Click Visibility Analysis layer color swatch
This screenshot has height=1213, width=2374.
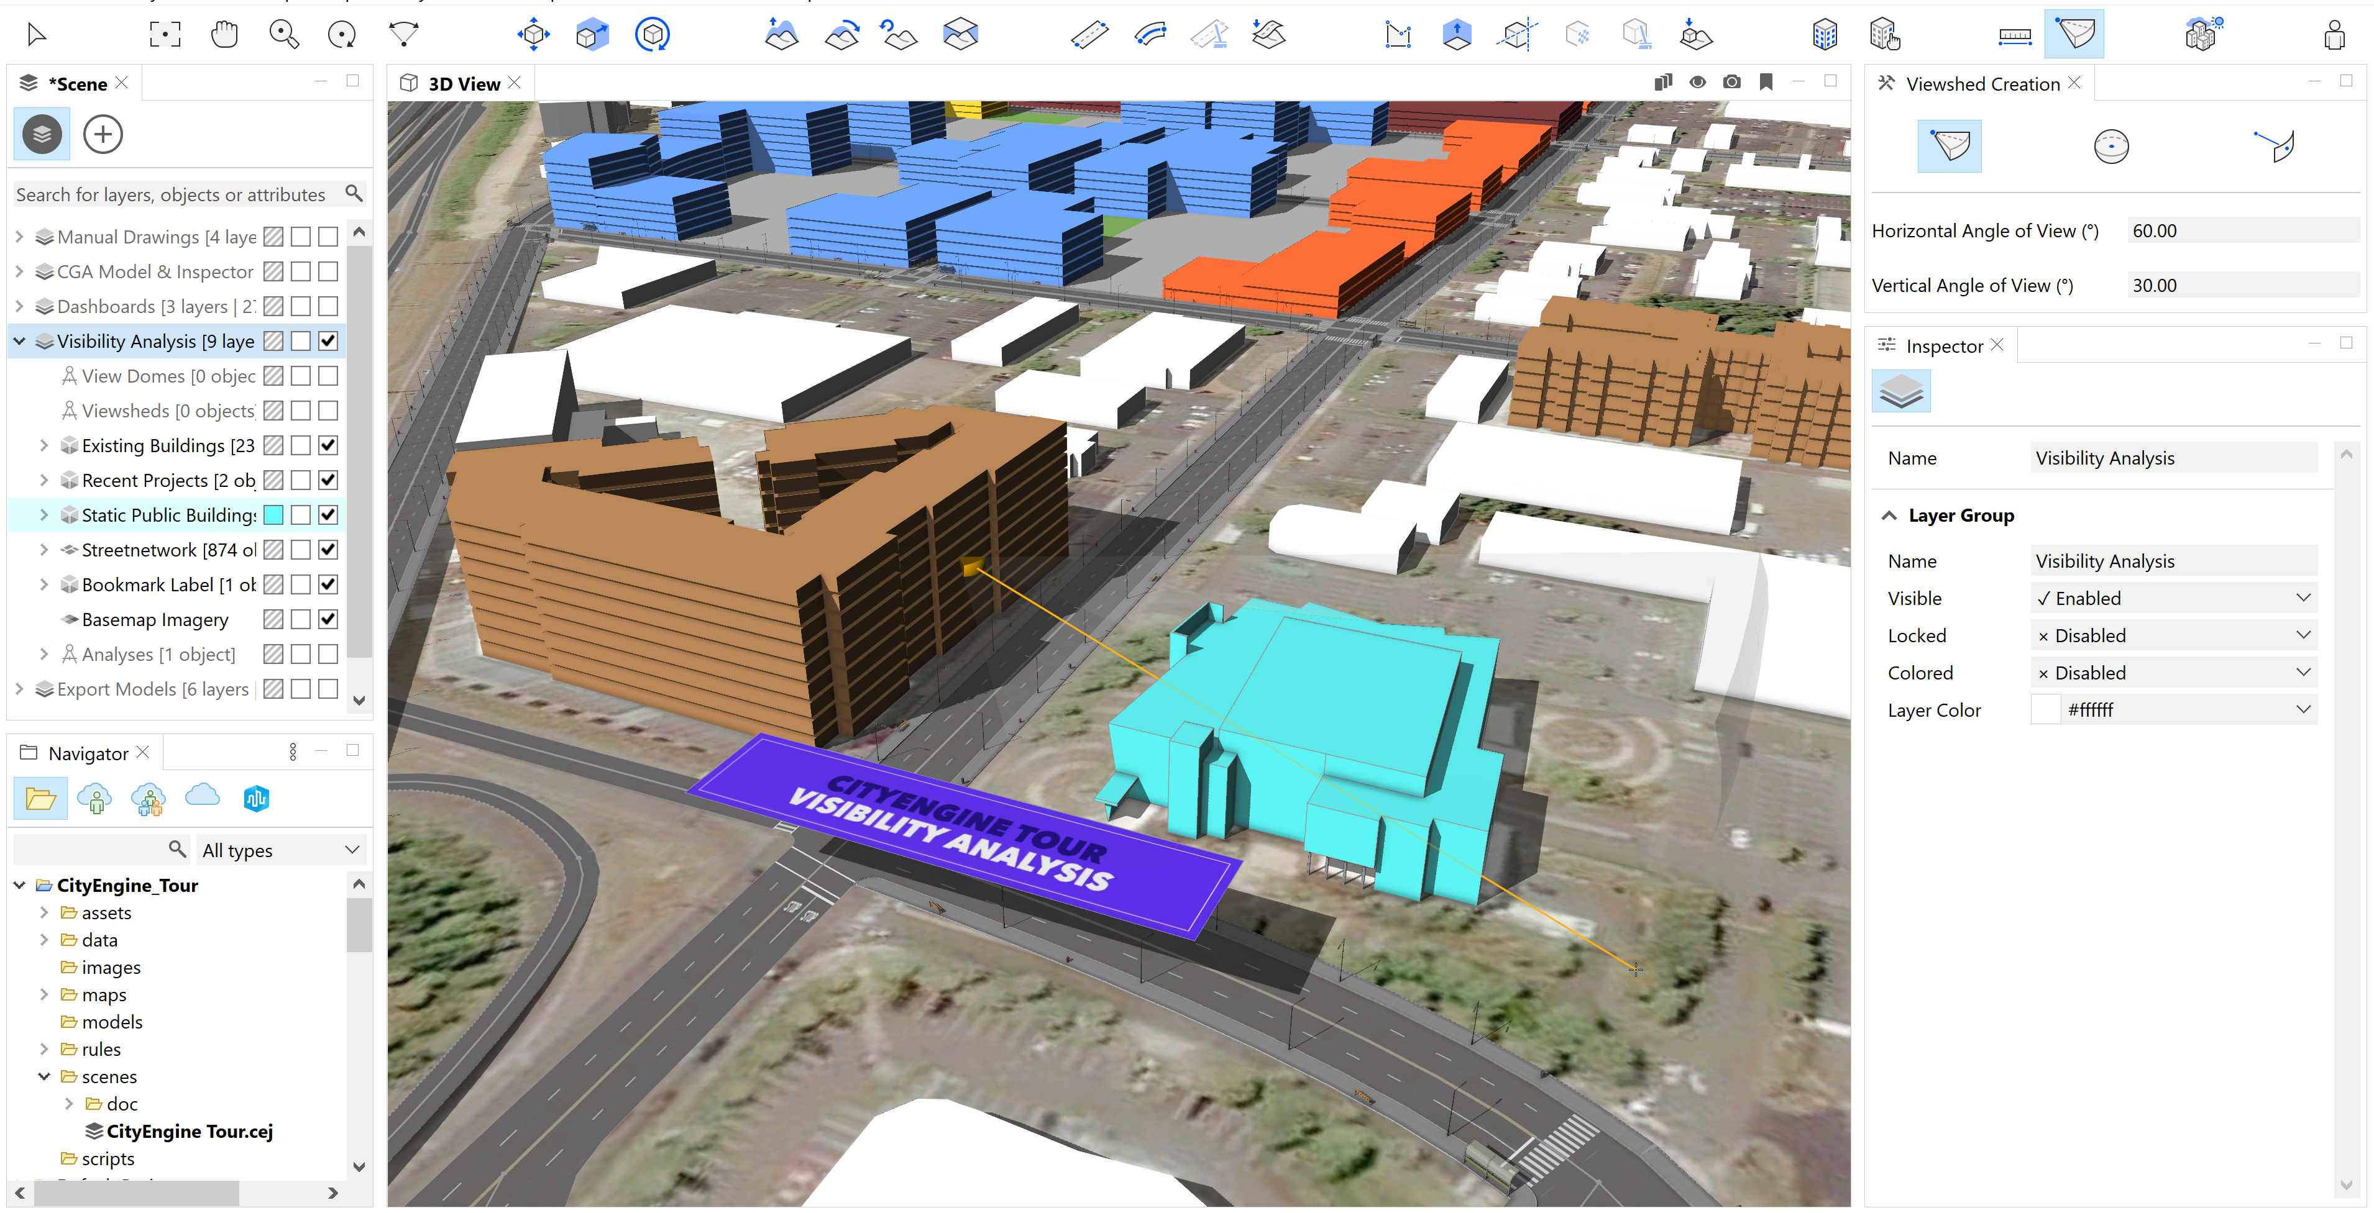[273, 341]
